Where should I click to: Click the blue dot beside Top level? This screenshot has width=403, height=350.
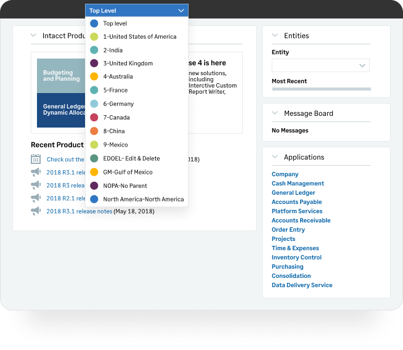click(x=94, y=23)
